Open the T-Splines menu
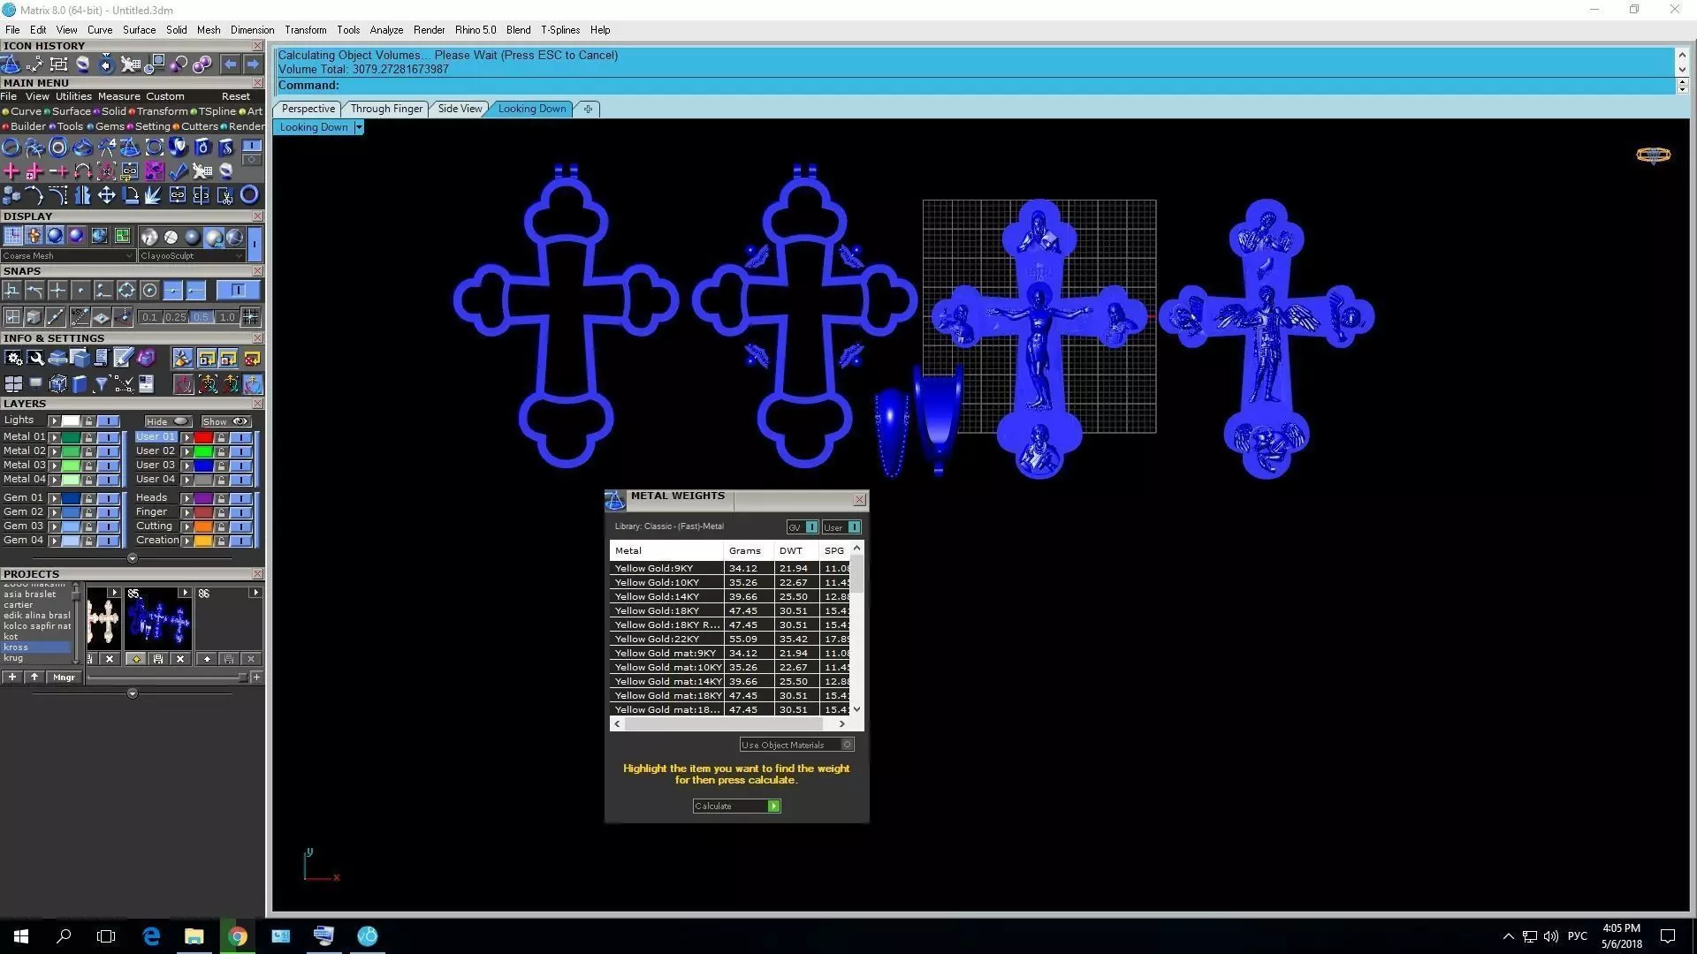This screenshot has width=1697, height=954. coord(559,30)
